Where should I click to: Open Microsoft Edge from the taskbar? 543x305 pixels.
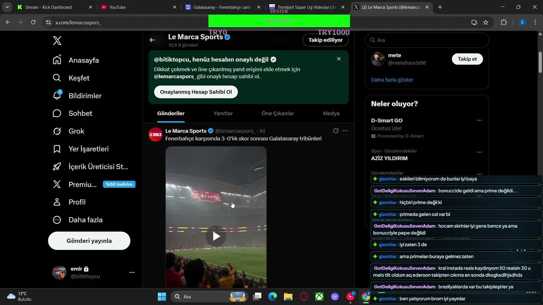[x=272, y=297]
